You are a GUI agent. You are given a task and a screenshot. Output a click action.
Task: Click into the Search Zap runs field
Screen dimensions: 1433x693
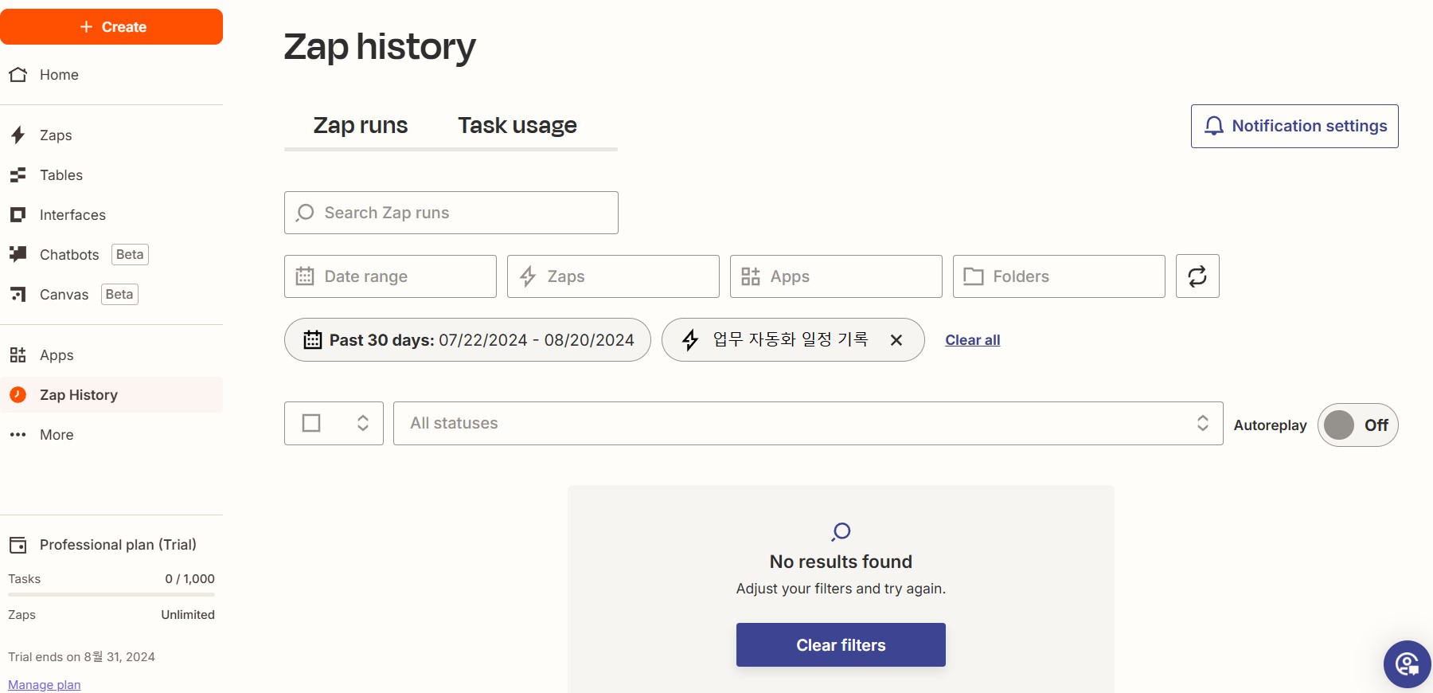tap(451, 213)
